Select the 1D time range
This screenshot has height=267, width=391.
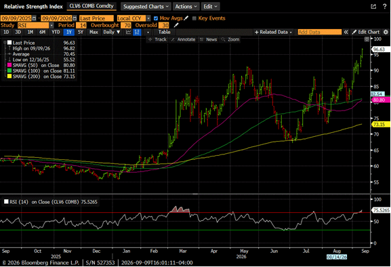tap(6, 32)
